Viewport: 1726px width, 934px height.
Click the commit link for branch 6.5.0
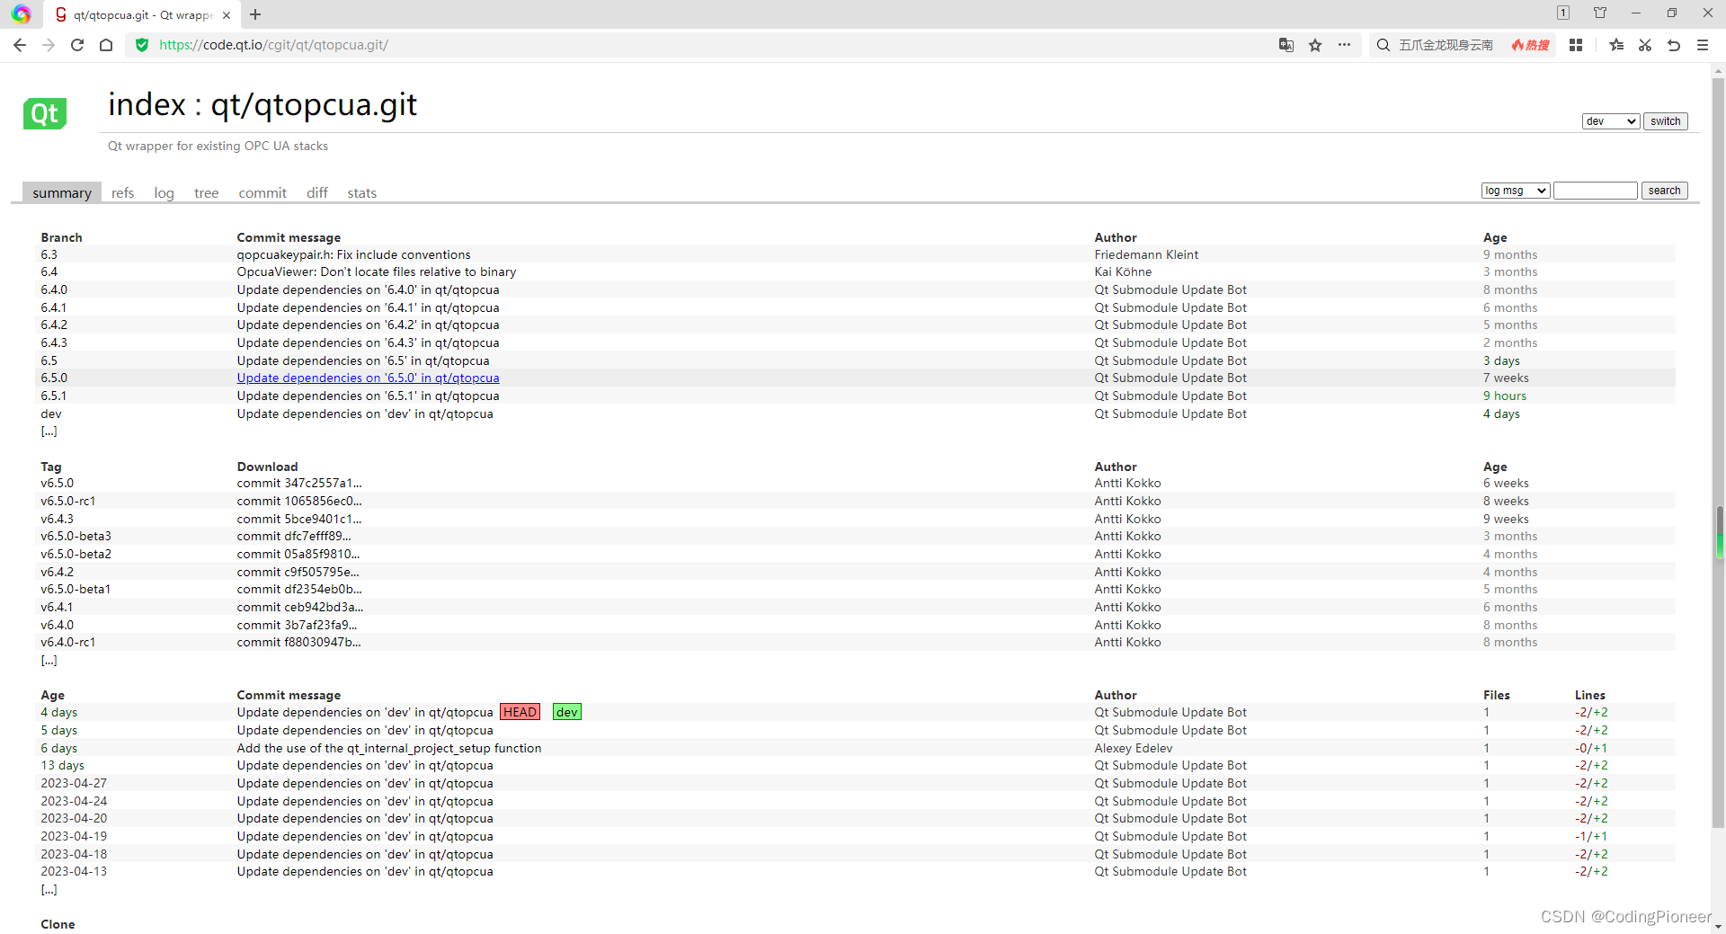(x=368, y=378)
